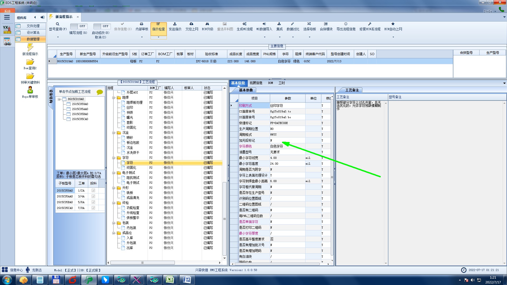This screenshot has width=507, height=285.
Task: Click the 修复ECN丢流程 wrench icon
Action: [x=370, y=24]
